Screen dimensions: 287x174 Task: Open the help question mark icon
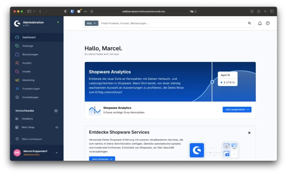tap(268, 23)
